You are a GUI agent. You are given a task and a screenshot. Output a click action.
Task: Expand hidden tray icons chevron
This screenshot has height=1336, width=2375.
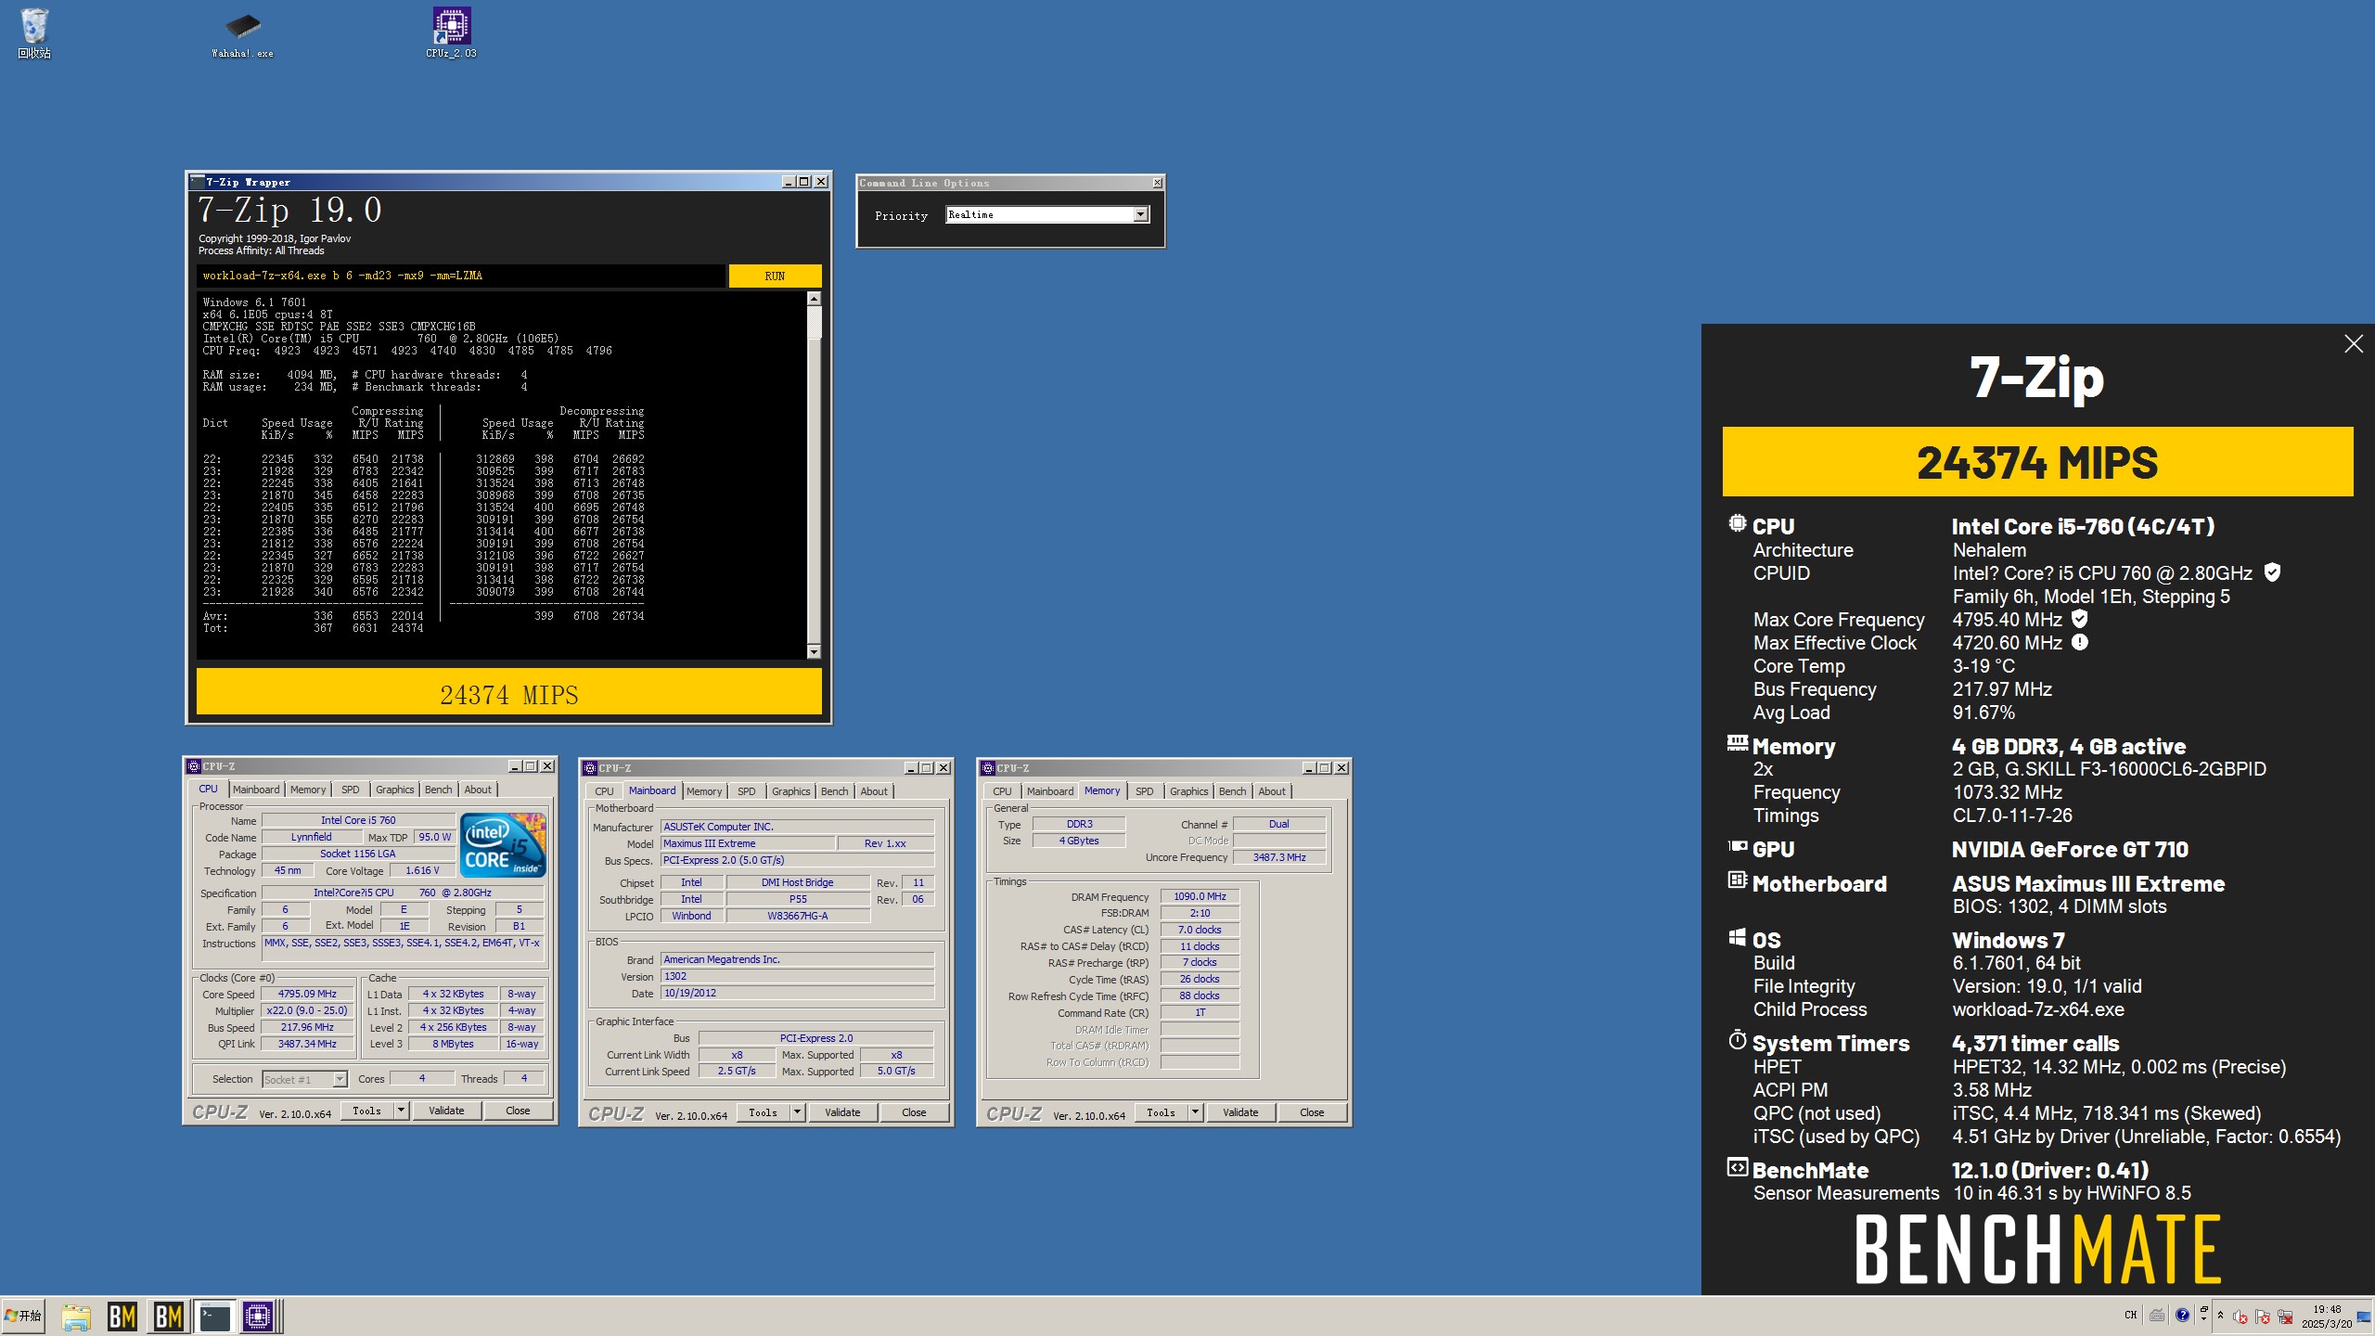2219,1315
